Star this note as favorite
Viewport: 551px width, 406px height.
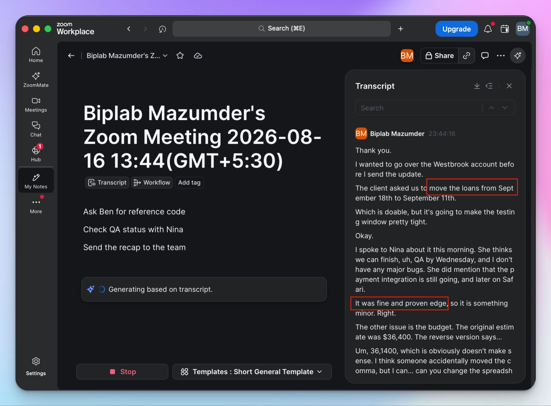coord(180,56)
